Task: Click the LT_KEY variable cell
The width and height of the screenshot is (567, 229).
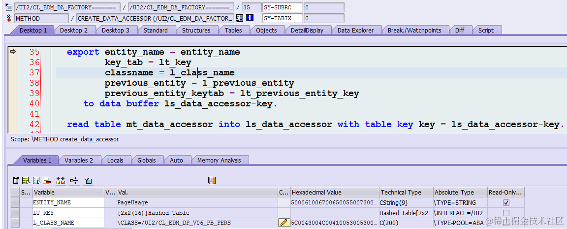Action: click(68, 213)
